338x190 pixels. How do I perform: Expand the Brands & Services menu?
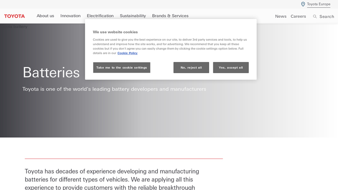170,16
